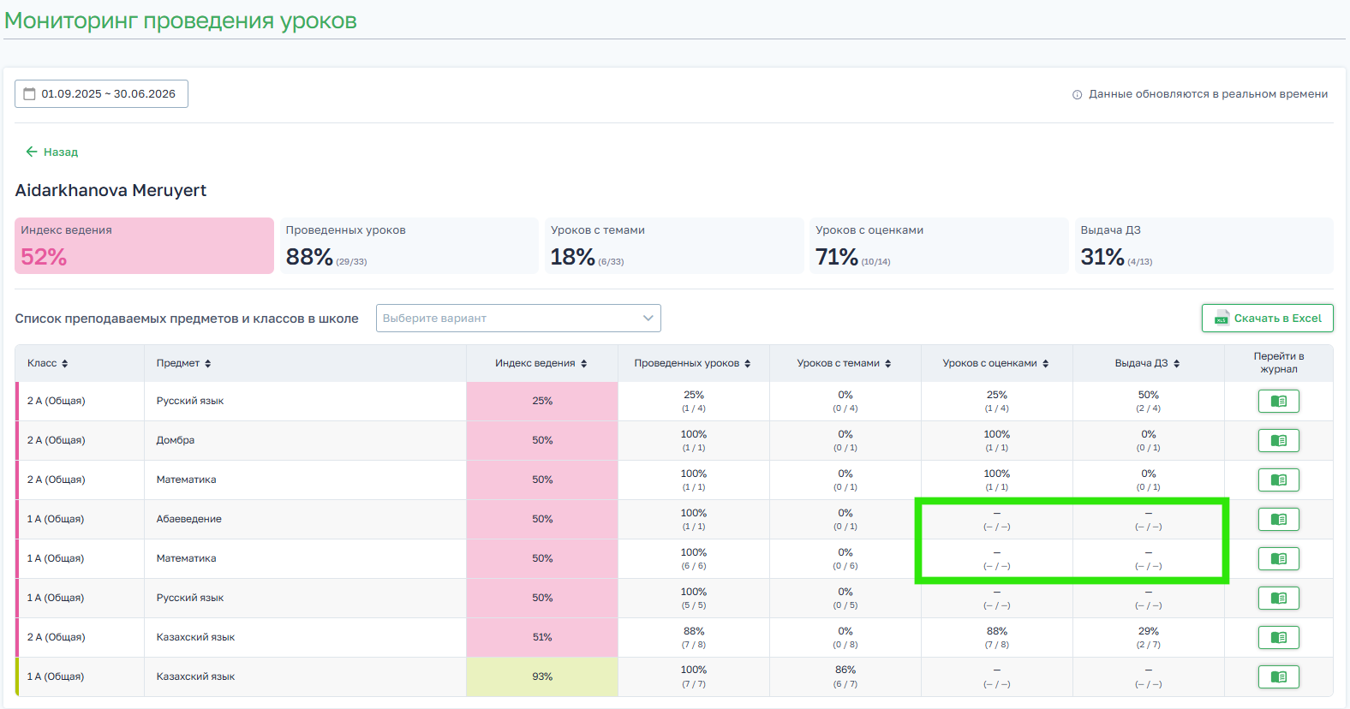Screen dimensions: 1350x709
Task: Open journal for 2 A Казахский язык
Action: click(1278, 637)
